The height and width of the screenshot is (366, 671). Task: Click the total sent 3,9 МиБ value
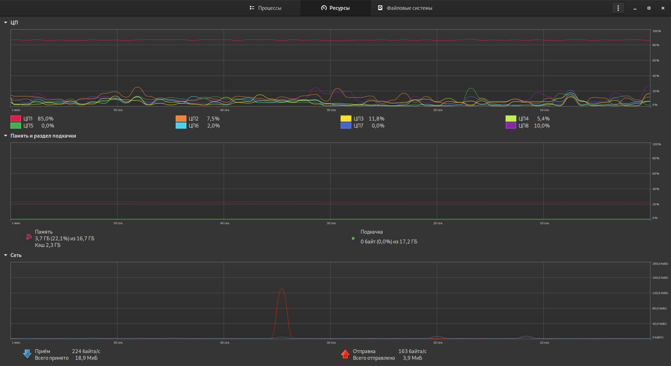click(x=412, y=358)
